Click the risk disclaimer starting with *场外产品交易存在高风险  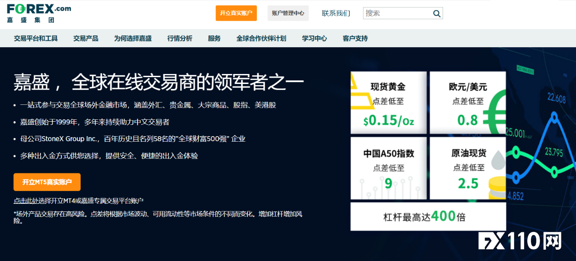click(x=158, y=217)
